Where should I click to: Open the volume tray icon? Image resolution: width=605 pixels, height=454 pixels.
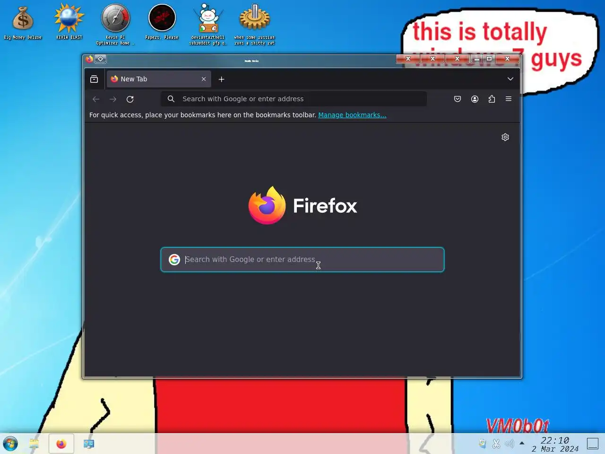click(x=509, y=444)
